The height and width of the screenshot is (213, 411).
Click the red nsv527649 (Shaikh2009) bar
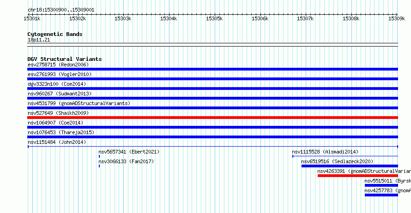[x=212, y=118]
